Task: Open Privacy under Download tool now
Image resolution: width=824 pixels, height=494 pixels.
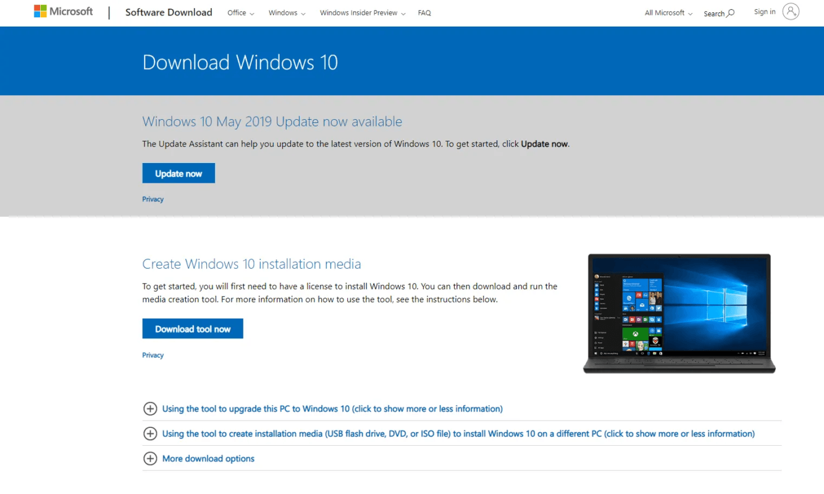Action: tap(153, 355)
